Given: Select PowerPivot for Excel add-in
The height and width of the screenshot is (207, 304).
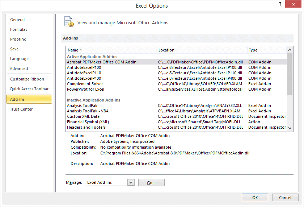Looking at the screenshot, I should pos(176,89).
